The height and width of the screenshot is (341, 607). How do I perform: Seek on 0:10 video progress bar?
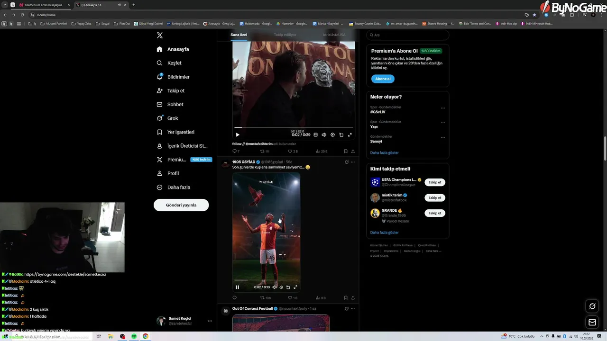click(x=266, y=280)
